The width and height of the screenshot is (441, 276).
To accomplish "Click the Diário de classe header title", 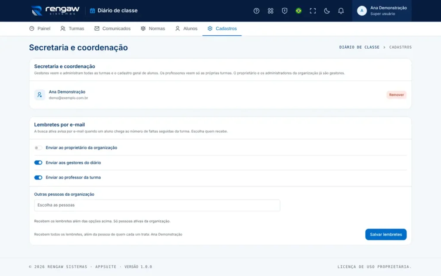I will click(x=118, y=11).
